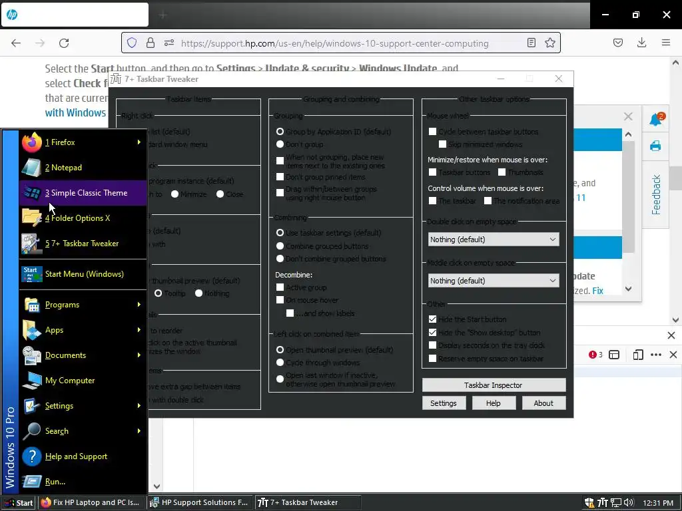Open the Firefox hamburger menu
Screen dimensions: 682x511
[666, 43]
